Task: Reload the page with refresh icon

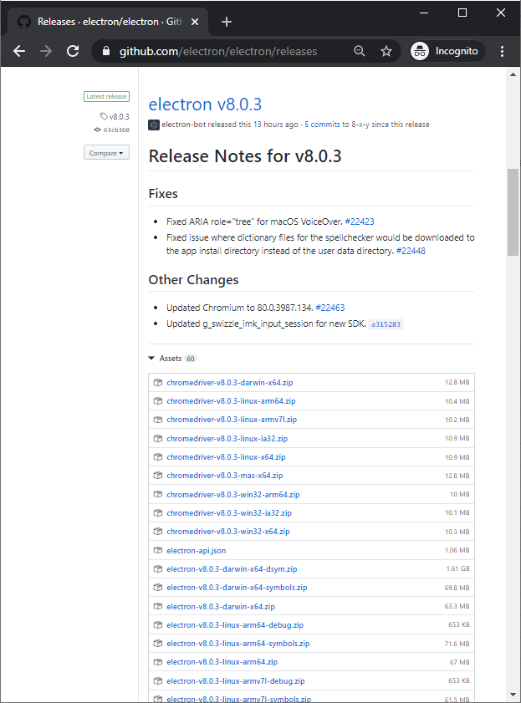Action: pos(73,51)
